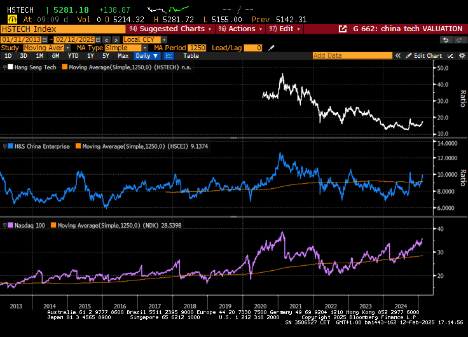Screen dimensions: 468x337
Task: Click the yellow alert clock icon beside At
Action: click(12, 20)
